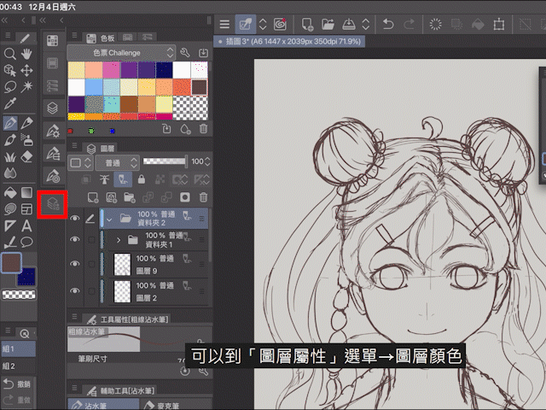Select the dark blue sub drawing color
The height and width of the screenshot is (410, 546).
(26, 277)
